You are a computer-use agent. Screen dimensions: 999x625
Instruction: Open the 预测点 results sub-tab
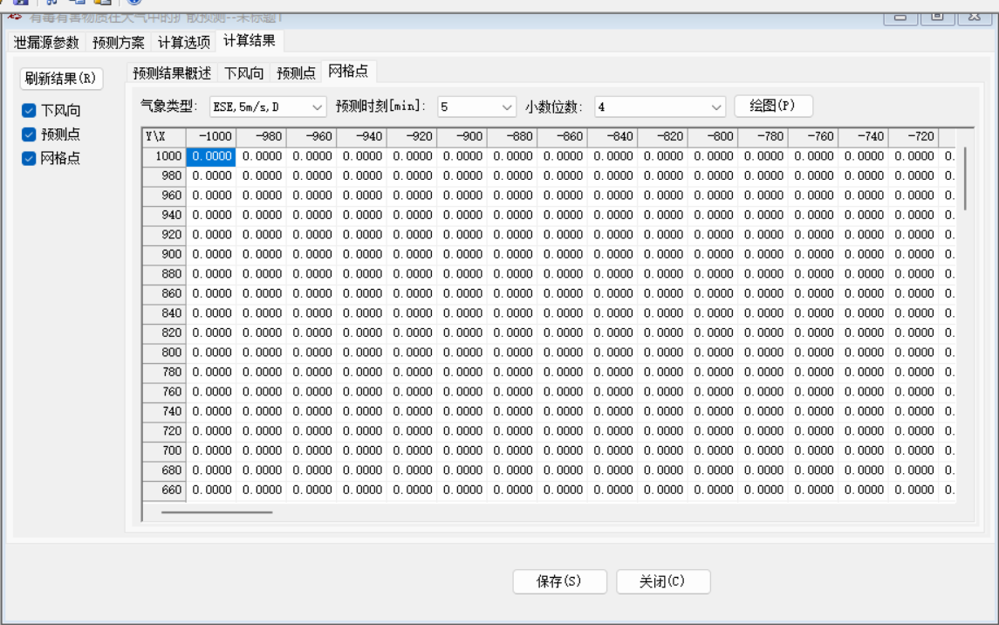point(297,73)
